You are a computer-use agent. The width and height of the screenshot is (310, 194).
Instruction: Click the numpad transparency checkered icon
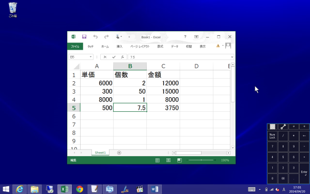[x=272, y=127]
